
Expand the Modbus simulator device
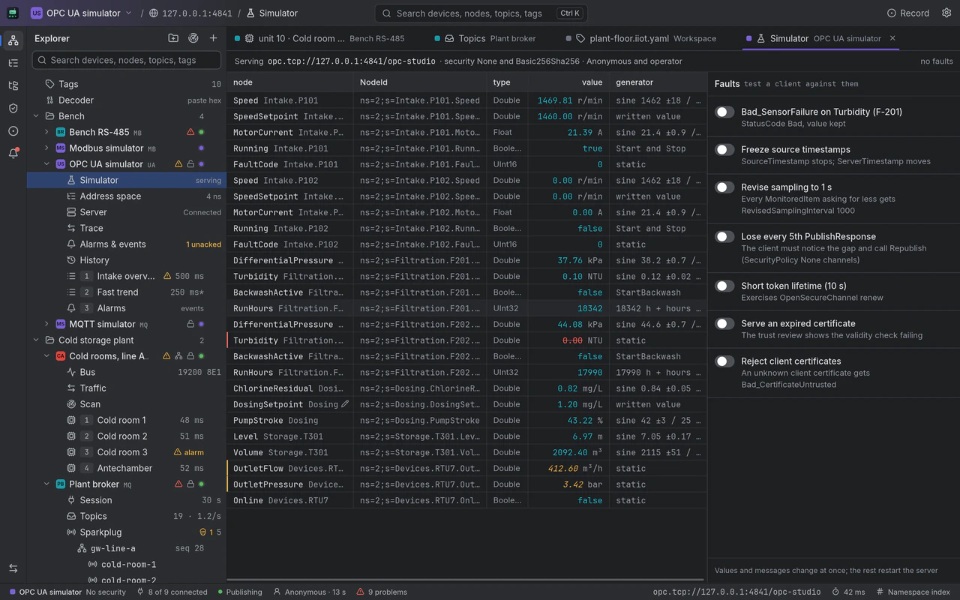coord(46,148)
